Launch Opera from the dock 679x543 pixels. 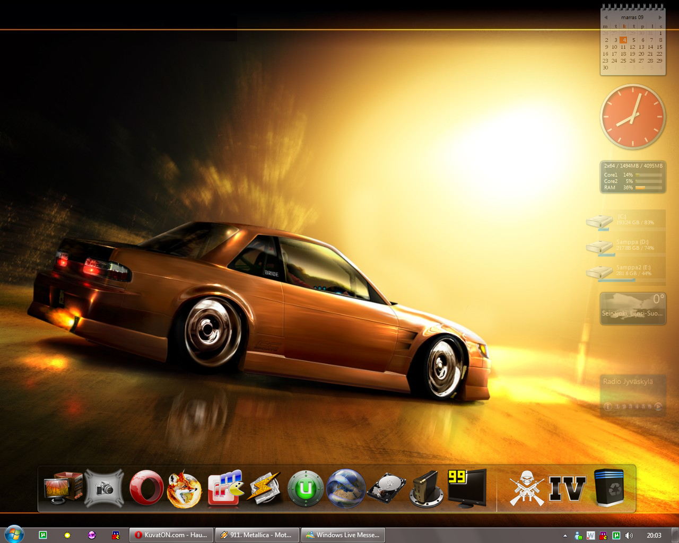point(146,488)
